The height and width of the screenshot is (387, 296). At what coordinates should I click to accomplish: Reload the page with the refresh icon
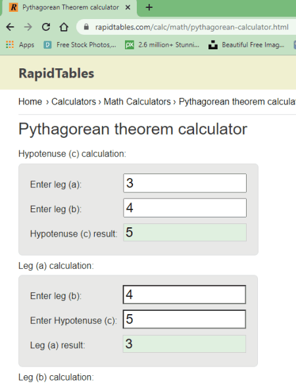(x=46, y=27)
